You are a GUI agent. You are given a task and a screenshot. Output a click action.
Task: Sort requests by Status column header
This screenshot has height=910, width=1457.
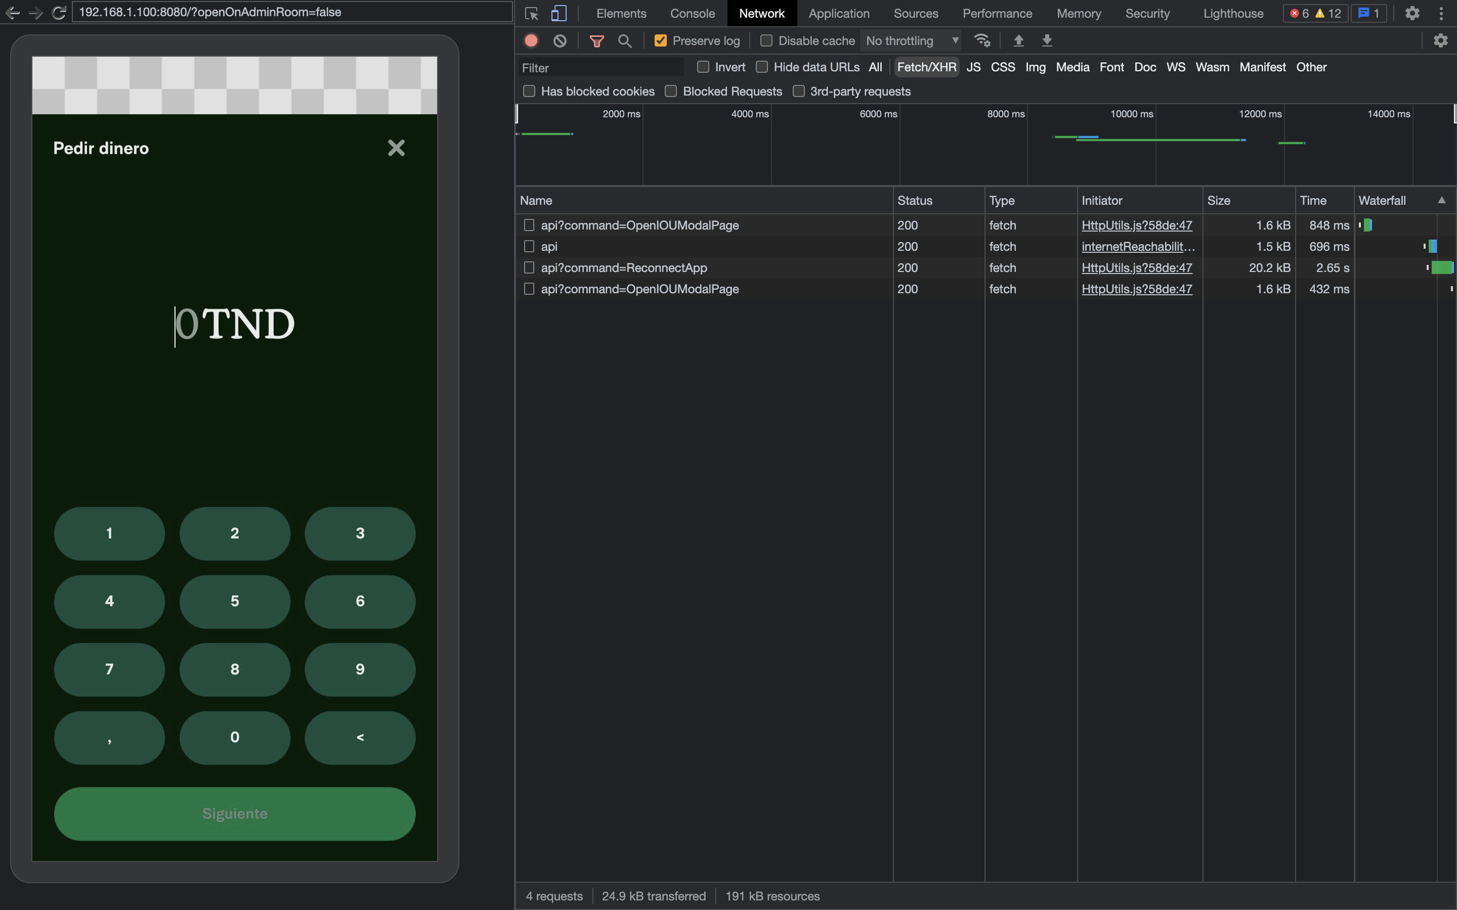tap(938, 200)
